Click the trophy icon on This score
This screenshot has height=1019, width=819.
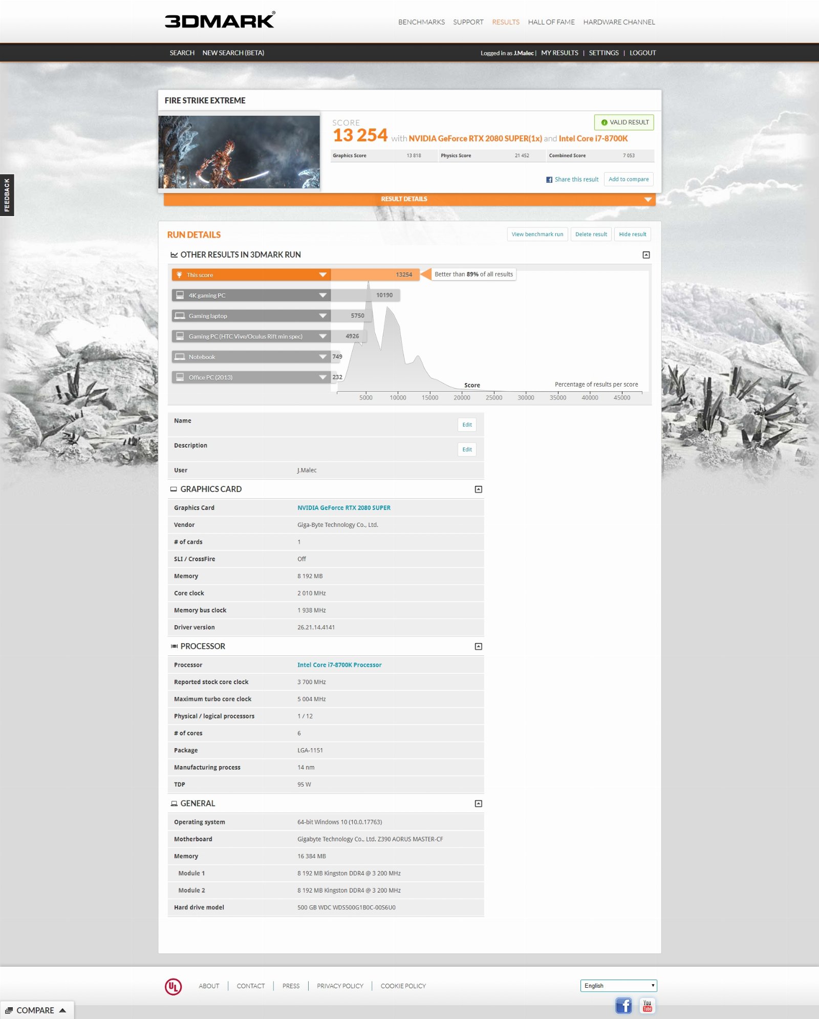tap(179, 275)
